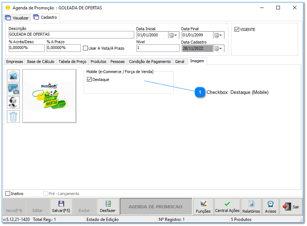Toggle the Destaque checkbox
The height and width of the screenshot is (226, 307).
click(89, 80)
